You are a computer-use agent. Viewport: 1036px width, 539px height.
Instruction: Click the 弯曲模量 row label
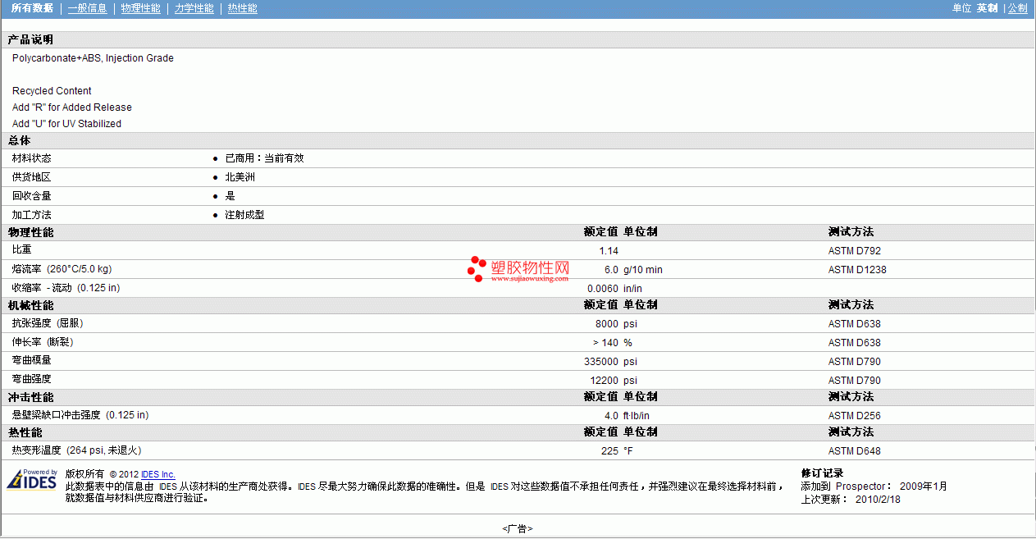[x=31, y=360]
